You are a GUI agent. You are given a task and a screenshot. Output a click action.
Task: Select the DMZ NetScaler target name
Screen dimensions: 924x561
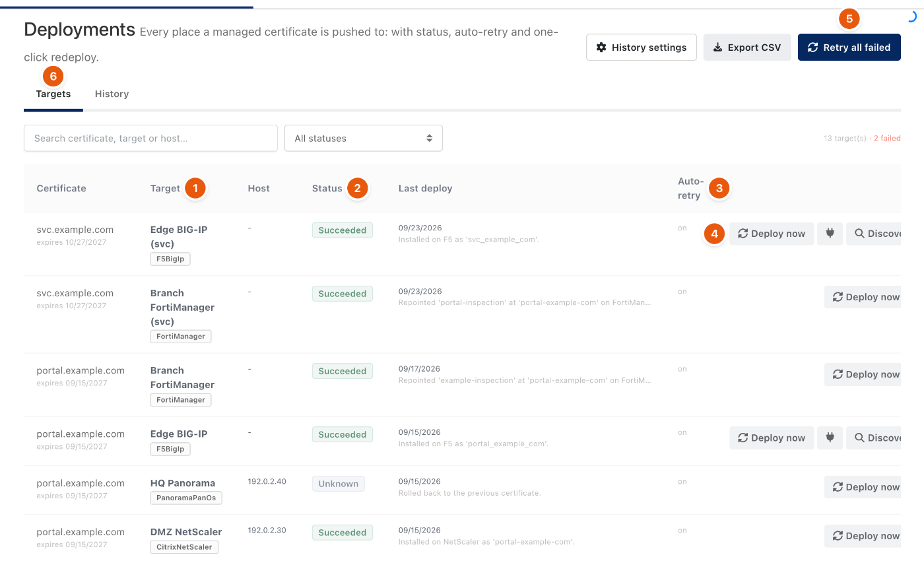coord(186,532)
